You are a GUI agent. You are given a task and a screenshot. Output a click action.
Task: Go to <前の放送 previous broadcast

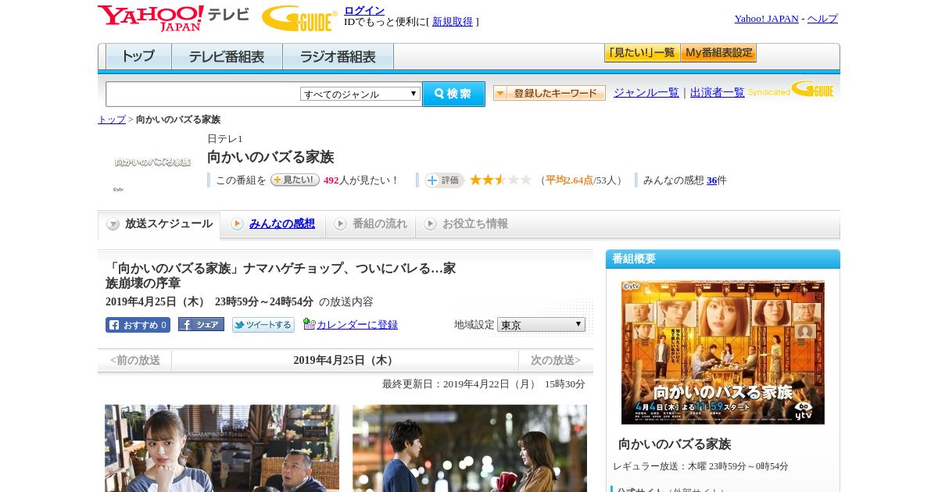tap(134, 360)
